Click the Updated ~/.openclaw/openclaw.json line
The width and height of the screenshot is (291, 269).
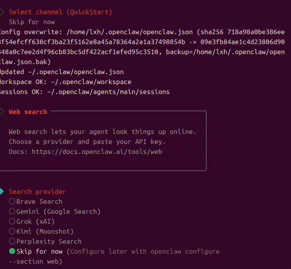coord(61,72)
